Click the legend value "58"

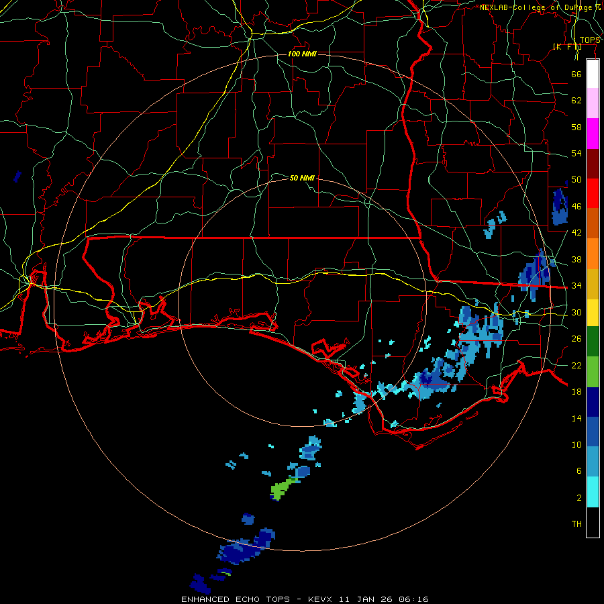tap(576, 127)
